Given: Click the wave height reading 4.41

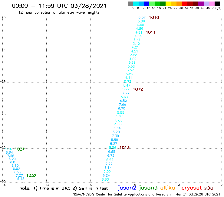Looking at the screenshot, I should tap(128, 78).
